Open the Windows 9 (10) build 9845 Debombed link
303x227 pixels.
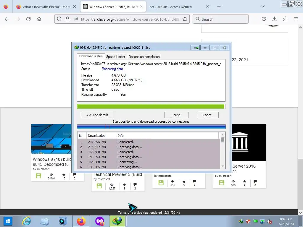tap(52, 162)
